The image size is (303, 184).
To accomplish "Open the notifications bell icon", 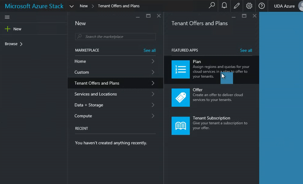I will coord(224,6).
